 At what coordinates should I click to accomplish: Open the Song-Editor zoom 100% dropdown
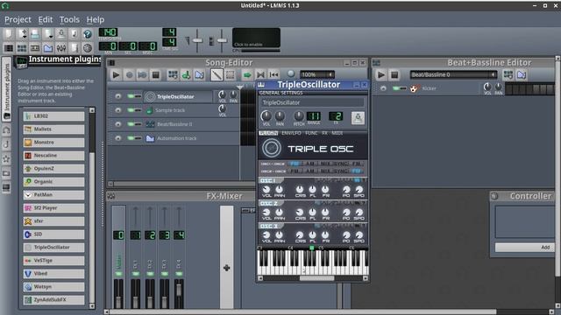(317, 74)
